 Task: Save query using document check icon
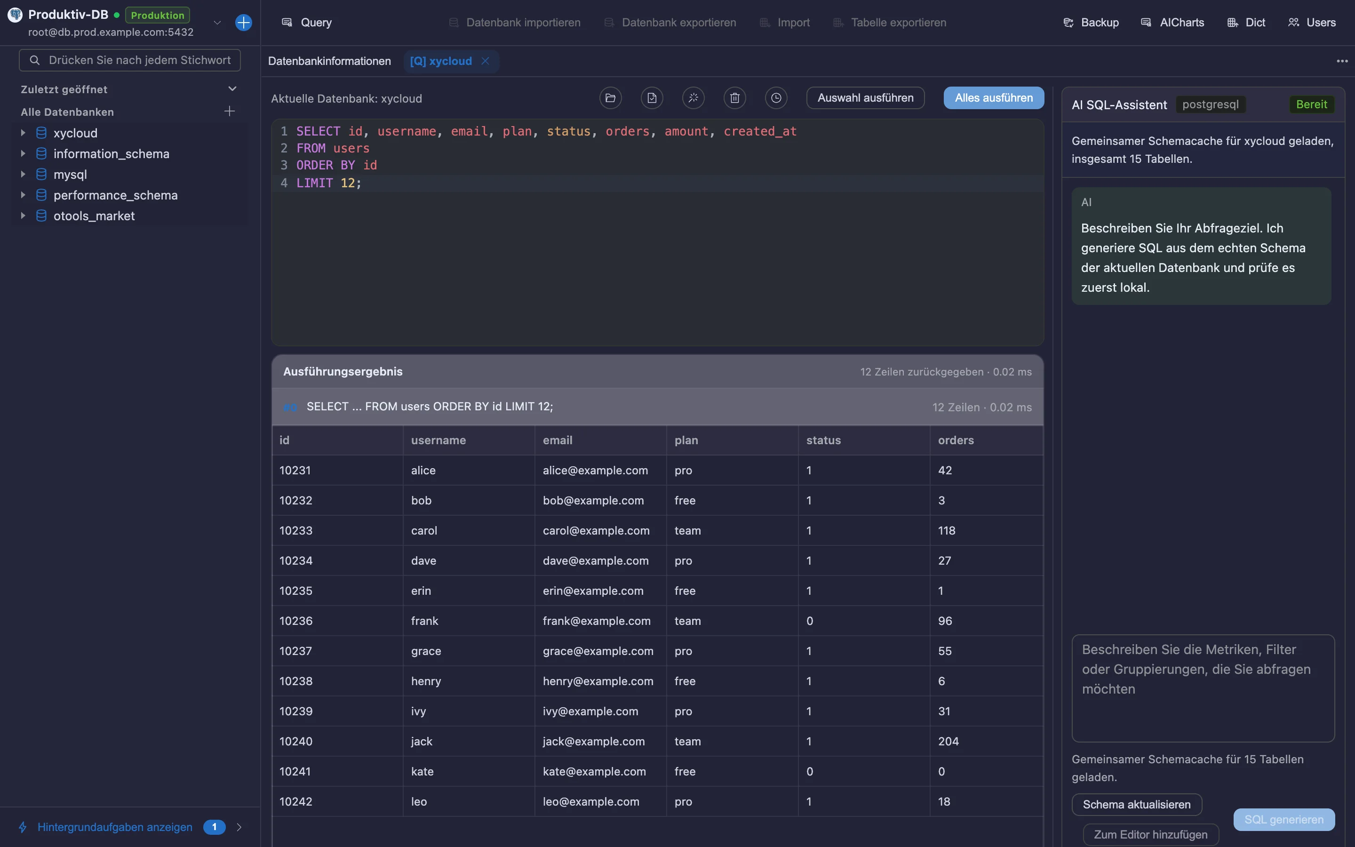coord(652,98)
